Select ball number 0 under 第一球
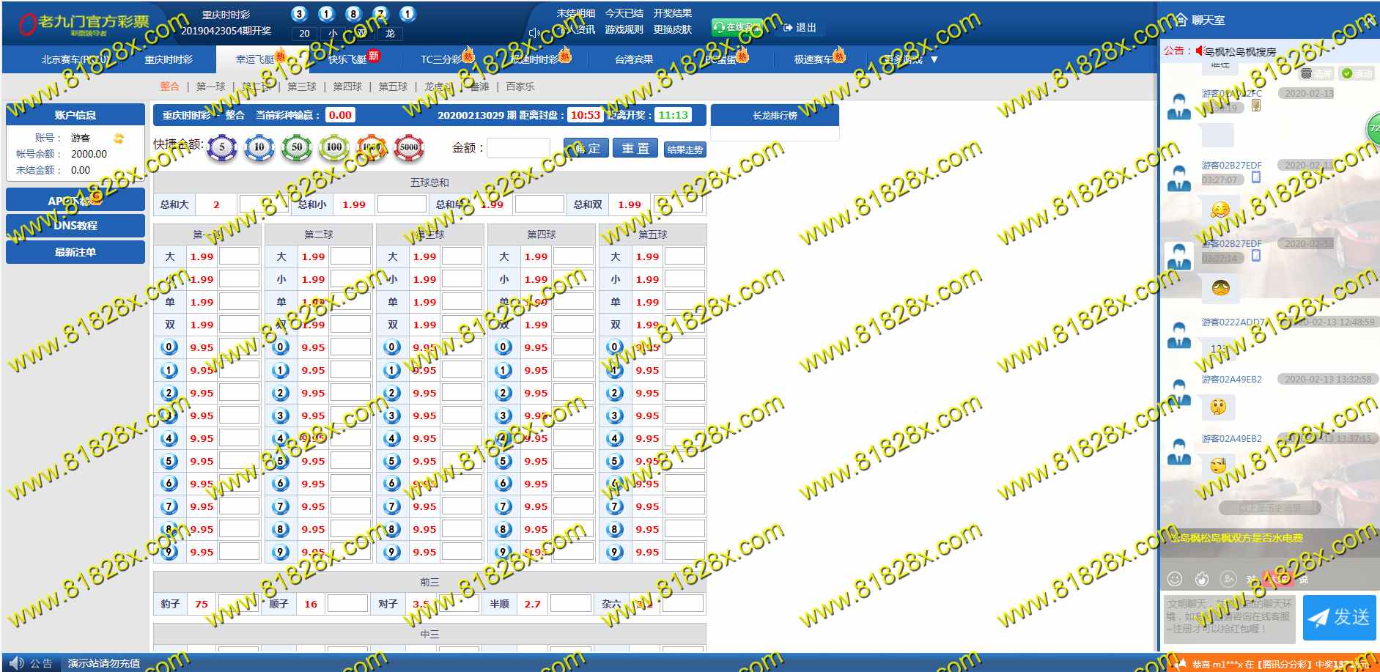 coord(169,347)
